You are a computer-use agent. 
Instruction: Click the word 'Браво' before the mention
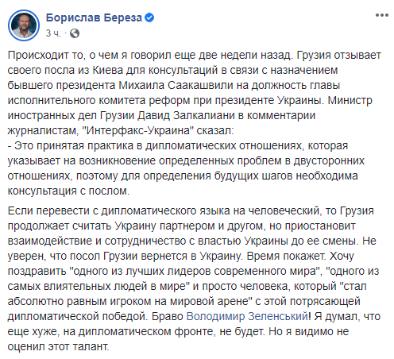tap(168, 316)
